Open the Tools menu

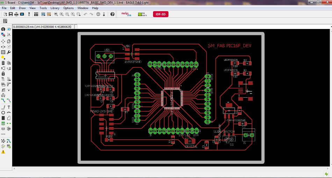coord(43,8)
